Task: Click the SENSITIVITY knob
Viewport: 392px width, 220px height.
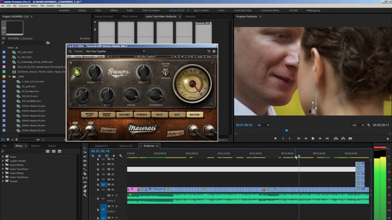Action: click(x=95, y=72)
